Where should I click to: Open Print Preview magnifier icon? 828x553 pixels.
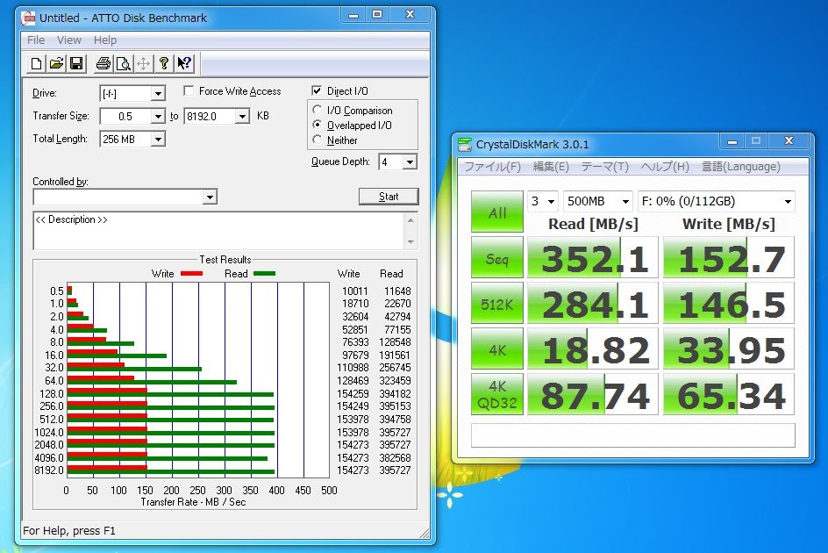(124, 64)
